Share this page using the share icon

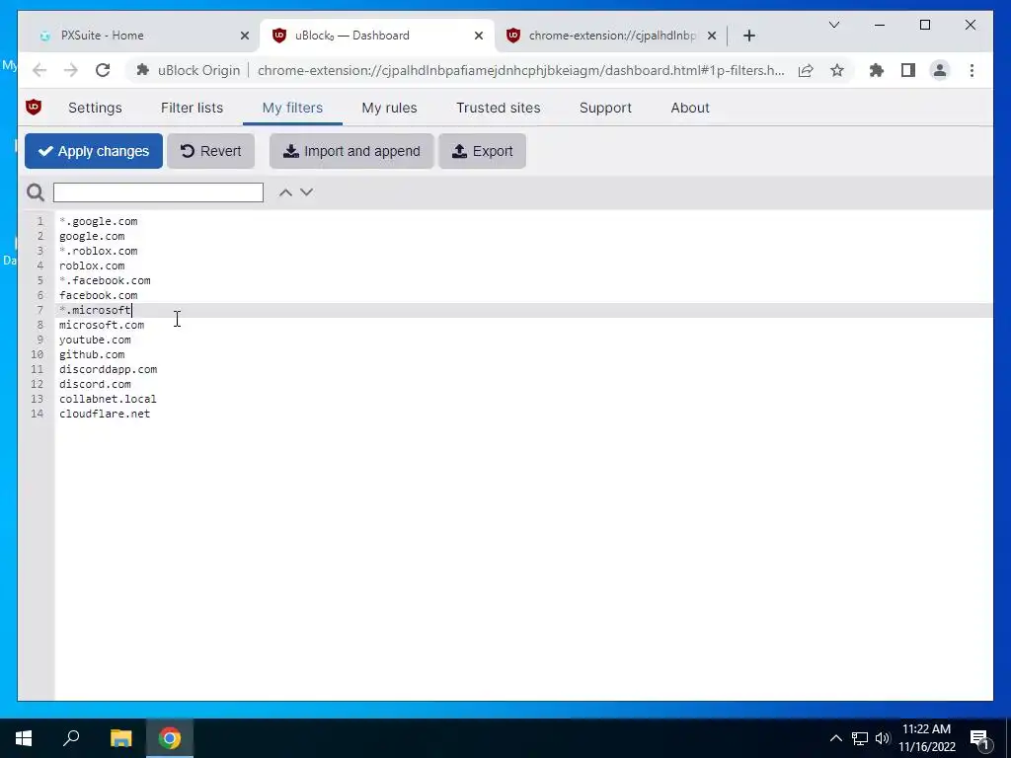(x=806, y=70)
